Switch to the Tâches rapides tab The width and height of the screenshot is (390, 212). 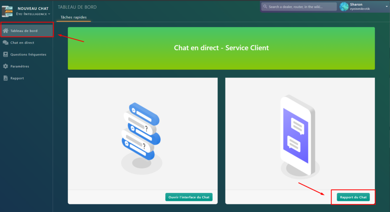tap(74, 17)
